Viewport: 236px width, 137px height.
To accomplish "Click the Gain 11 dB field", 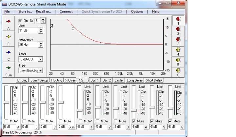I will pyautogui.click(x=28, y=30).
